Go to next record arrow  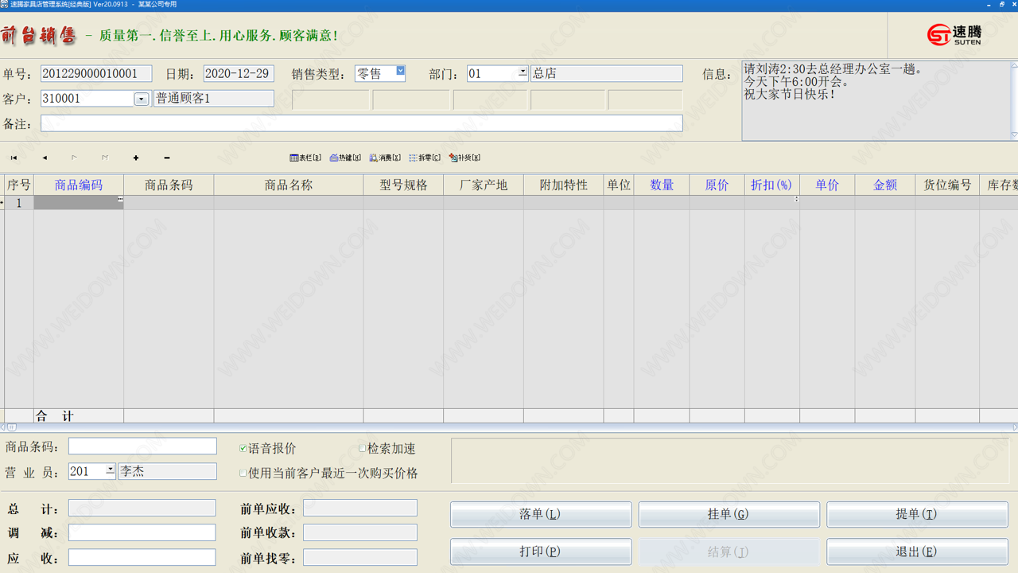74,158
